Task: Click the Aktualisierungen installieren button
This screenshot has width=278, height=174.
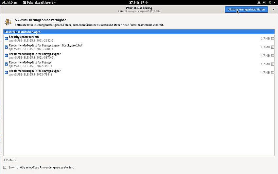Action: 247,9
